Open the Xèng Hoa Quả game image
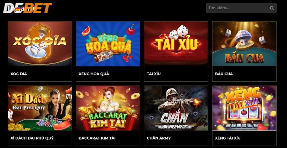 (x=108, y=44)
